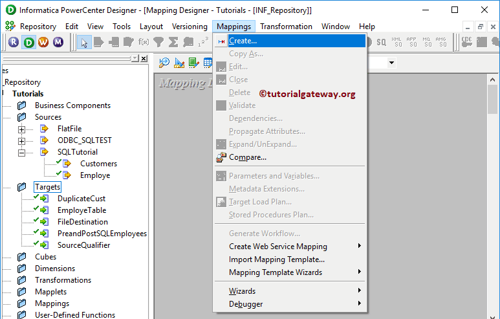Screen dimensions: 500x319
Task: Close the Navigator panel with its X
Action: pos(144,58)
